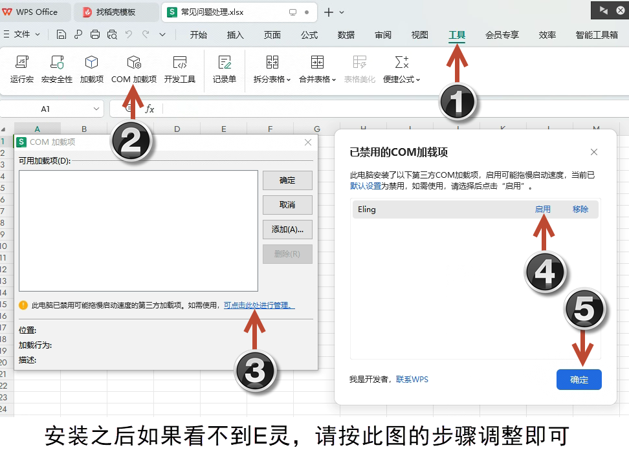
Task: Click the 确定 button in COM 加载项 dialog
Action: tap(287, 180)
